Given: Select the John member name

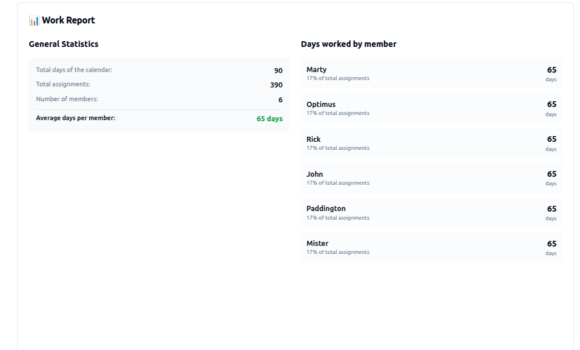Looking at the screenshot, I should (x=315, y=174).
